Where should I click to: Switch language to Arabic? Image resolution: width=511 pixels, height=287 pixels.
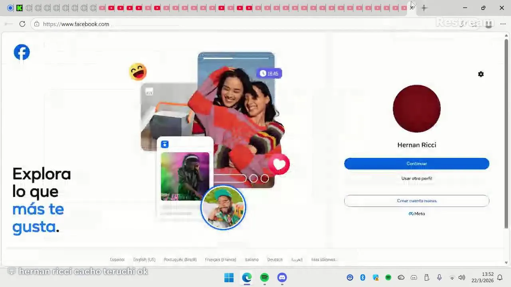point(297,259)
